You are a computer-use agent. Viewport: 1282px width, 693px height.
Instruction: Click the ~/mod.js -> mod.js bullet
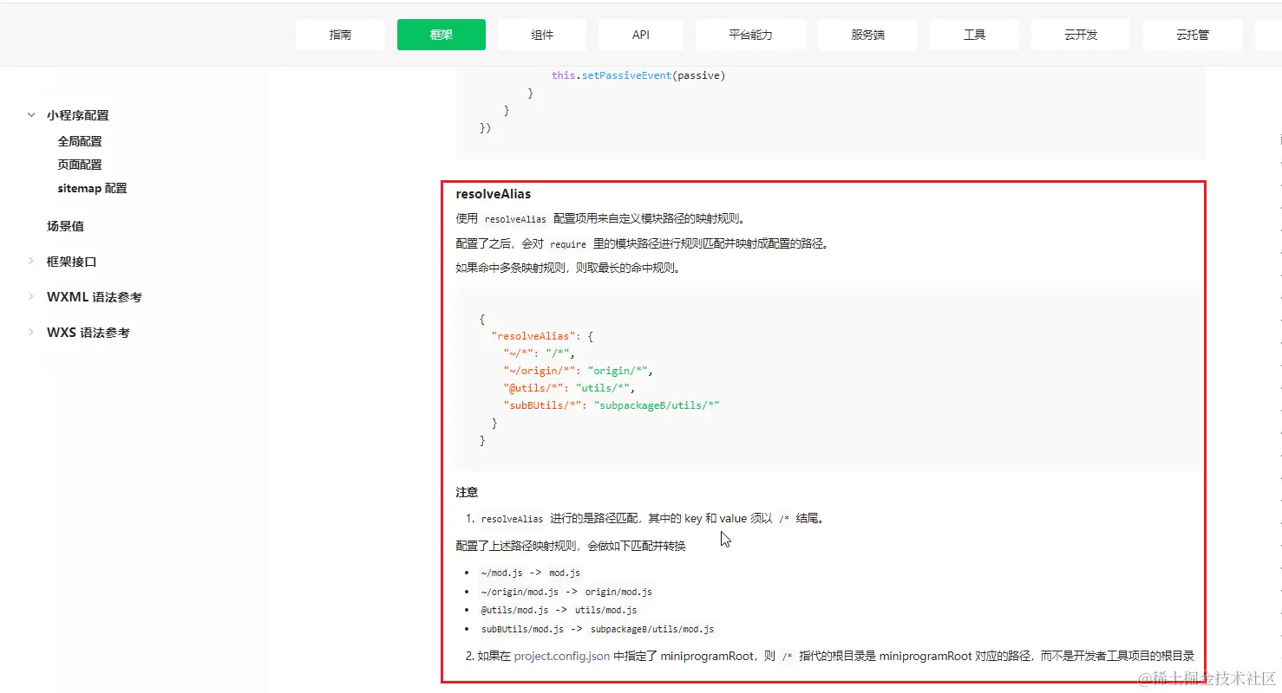click(531, 573)
